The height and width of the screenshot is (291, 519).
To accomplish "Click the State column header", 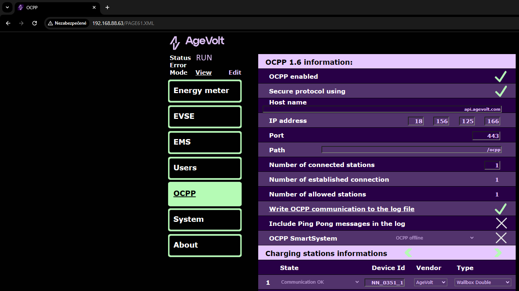I will click(x=289, y=268).
